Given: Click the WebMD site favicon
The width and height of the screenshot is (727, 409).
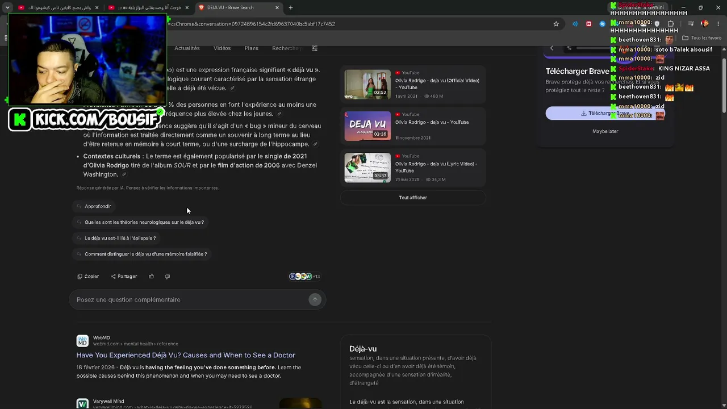Looking at the screenshot, I should (82, 340).
